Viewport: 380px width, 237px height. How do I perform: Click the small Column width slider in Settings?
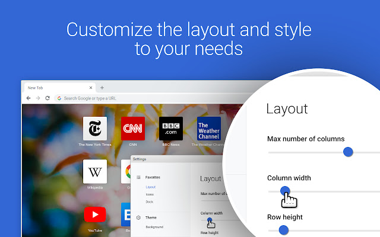tap(210, 220)
